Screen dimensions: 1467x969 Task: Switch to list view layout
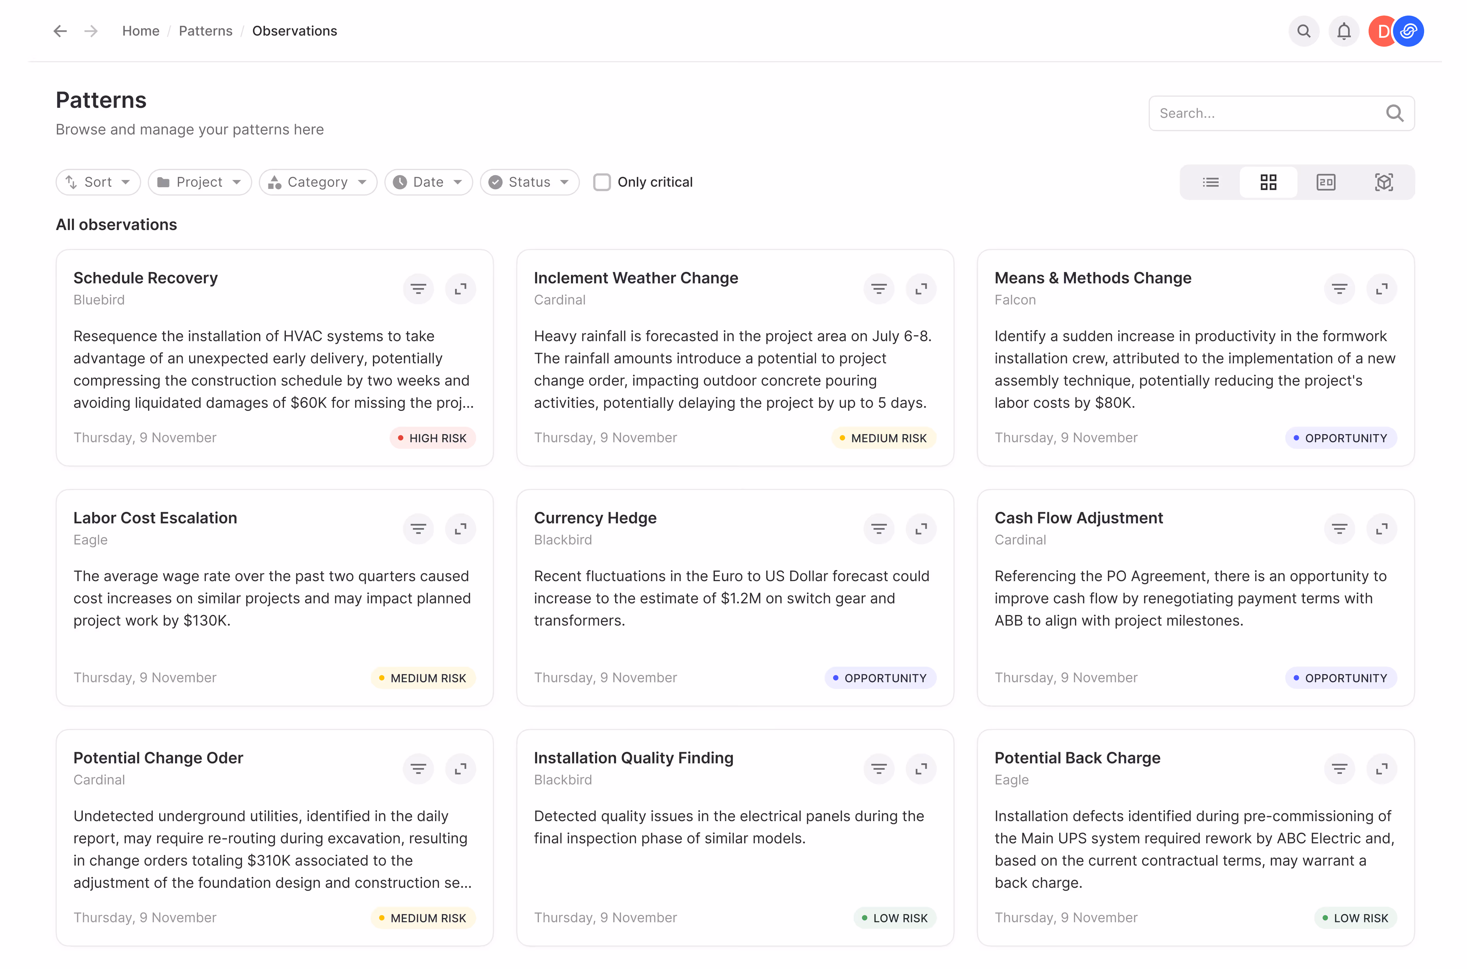tap(1210, 182)
